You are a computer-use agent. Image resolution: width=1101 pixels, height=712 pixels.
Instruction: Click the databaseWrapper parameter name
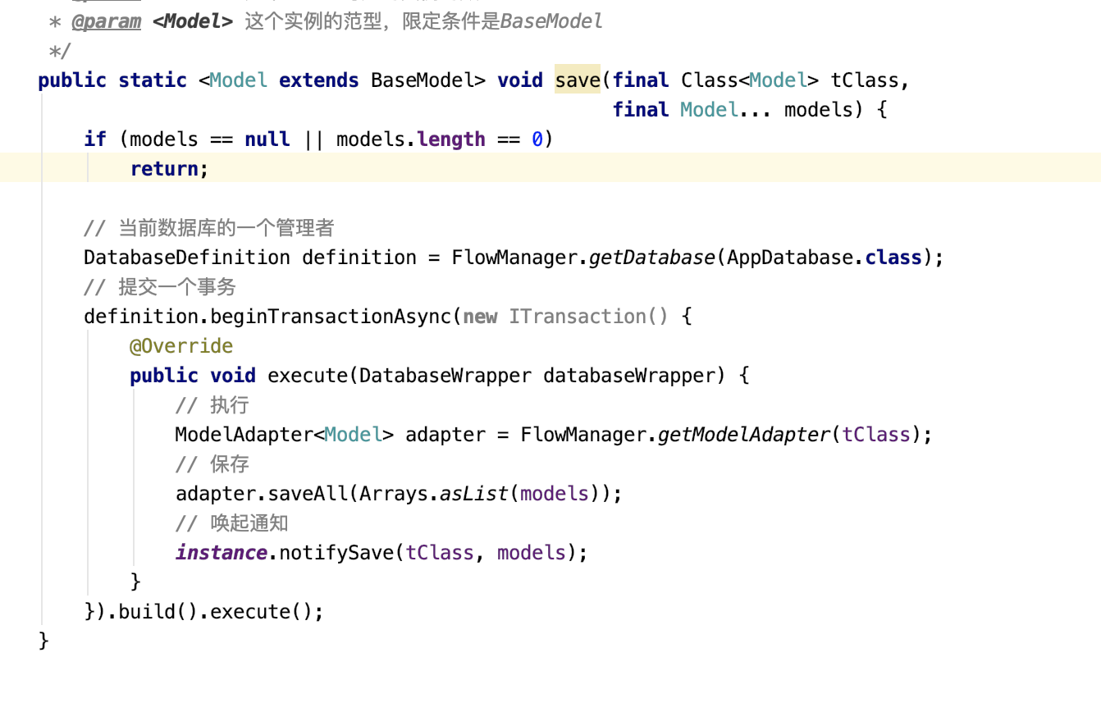[x=629, y=376]
